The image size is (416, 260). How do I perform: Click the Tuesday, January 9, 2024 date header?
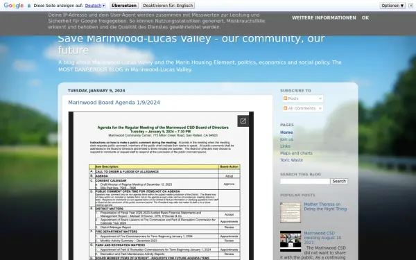click(96, 91)
